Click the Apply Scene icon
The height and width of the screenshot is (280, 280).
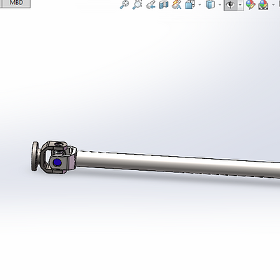coord(263,5)
